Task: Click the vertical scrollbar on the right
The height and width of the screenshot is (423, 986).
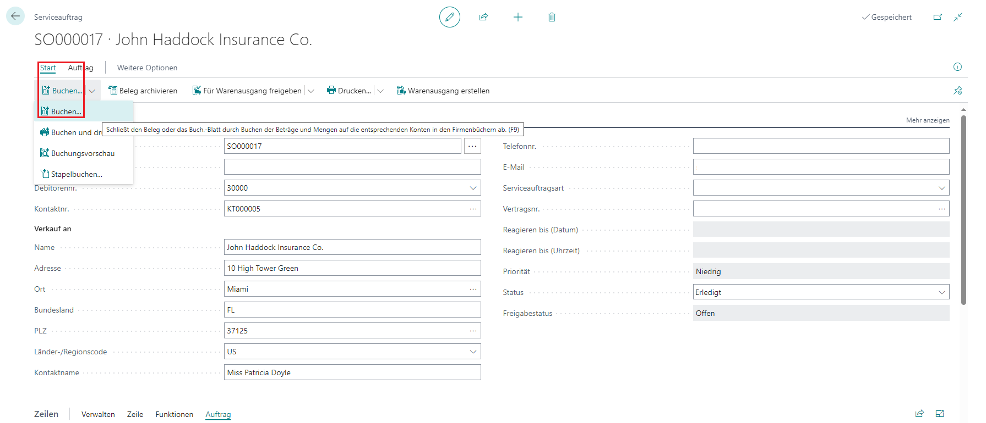Action: [963, 209]
